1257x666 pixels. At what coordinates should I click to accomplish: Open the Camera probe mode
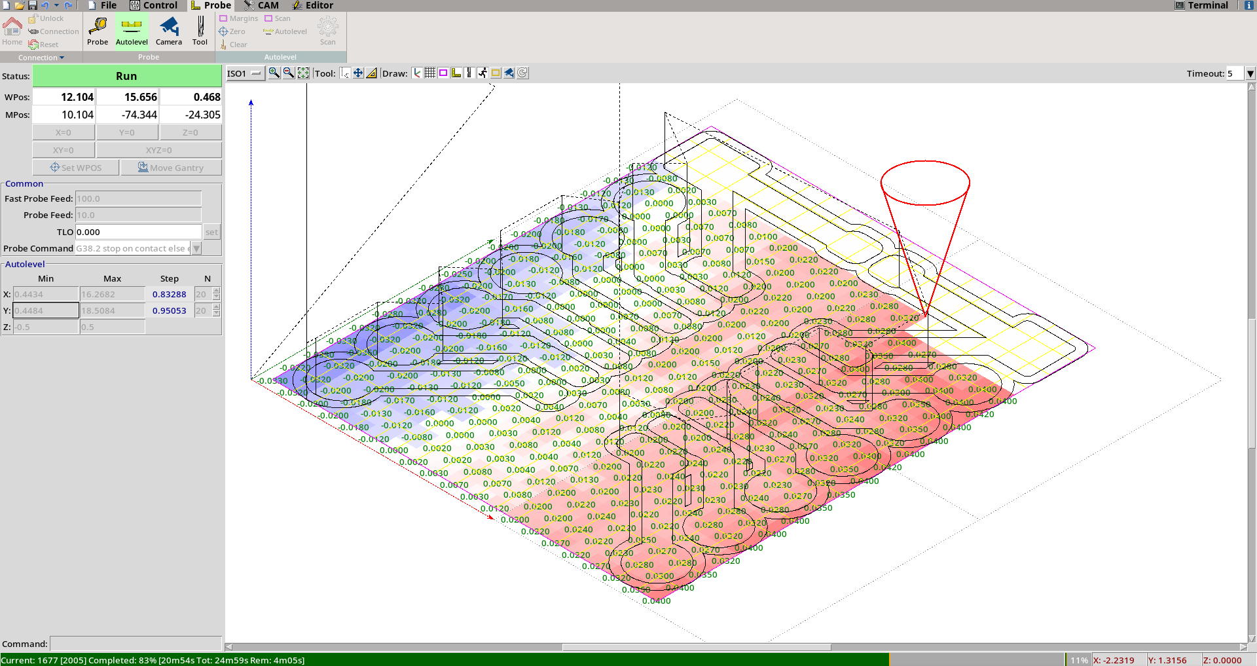click(169, 31)
